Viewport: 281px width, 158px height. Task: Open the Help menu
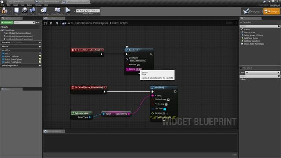coord(46,5)
